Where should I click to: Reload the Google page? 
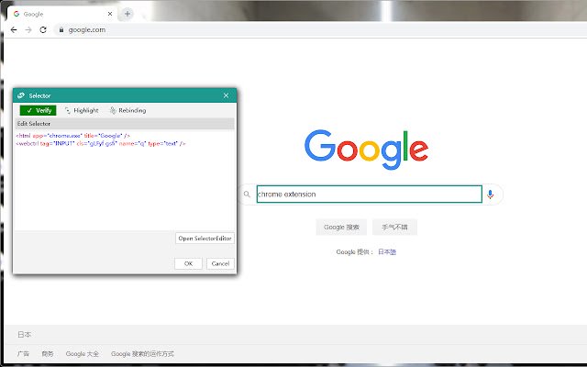[x=43, y=29]
